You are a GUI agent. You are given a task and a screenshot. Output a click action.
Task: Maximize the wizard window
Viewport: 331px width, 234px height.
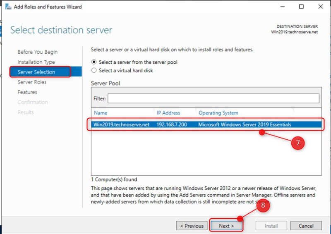301,7
